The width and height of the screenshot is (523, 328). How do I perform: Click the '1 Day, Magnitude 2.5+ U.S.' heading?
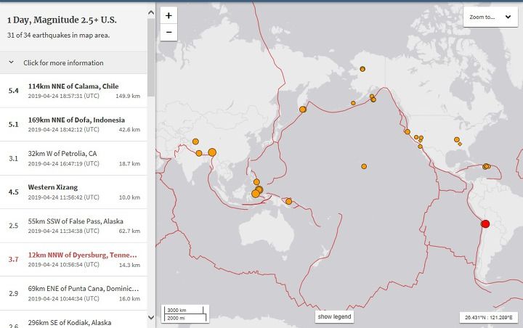coord(62,20)
